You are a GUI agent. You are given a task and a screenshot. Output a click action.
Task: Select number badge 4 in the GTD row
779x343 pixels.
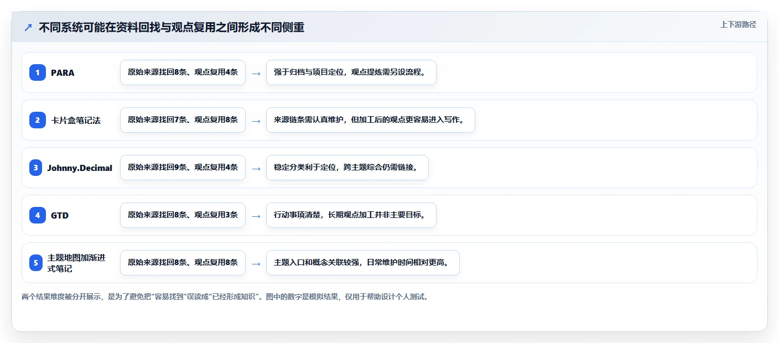click(38, 215)
